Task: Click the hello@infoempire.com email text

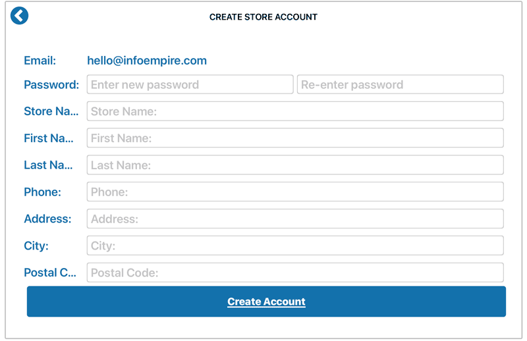Action: pos(147,61)
